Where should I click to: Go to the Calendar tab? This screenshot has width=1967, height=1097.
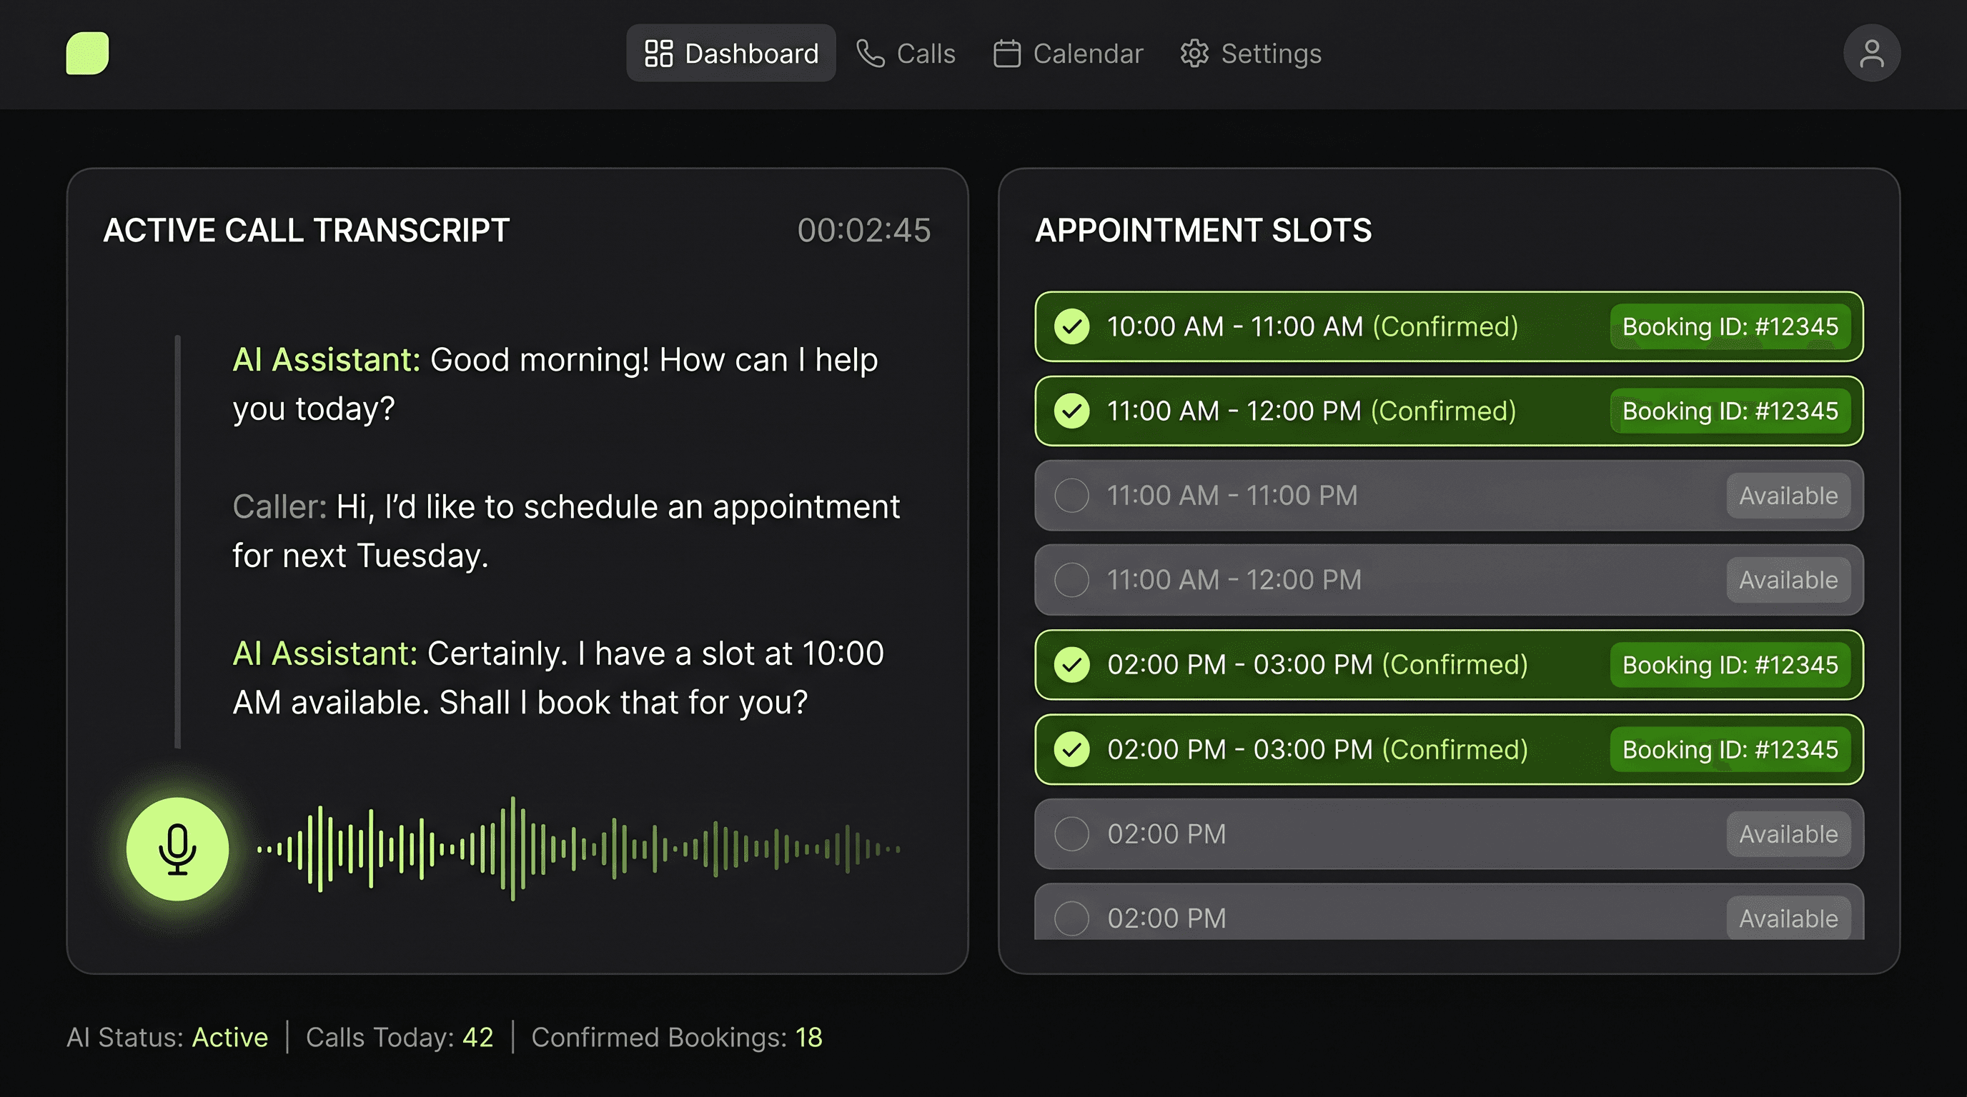(x=1068, y=54)
